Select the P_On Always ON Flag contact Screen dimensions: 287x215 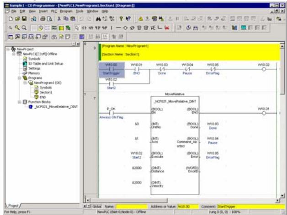pyautogui.click(x=112, y=113)
